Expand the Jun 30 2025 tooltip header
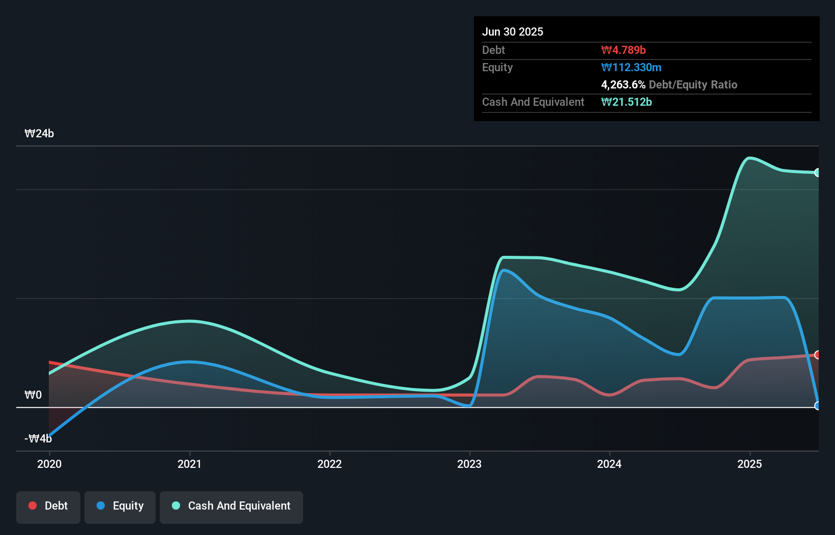835x535 pixels. 513,32
